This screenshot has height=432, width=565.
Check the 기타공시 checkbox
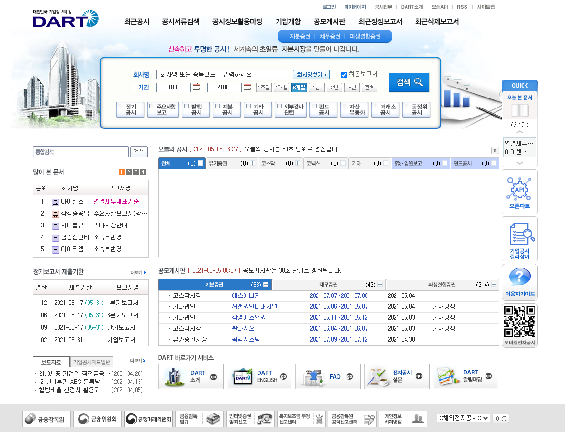pyautogui.click(x=248, y=106)
